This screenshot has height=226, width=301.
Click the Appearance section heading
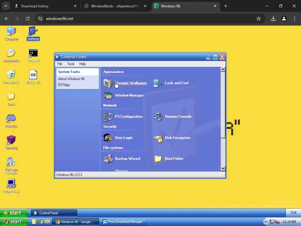click(113, 72)
